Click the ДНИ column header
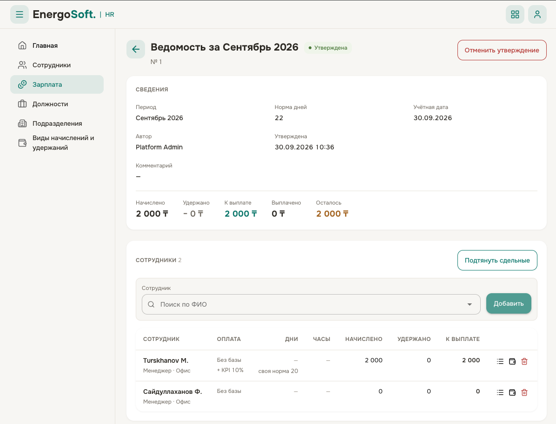The height and width of the screenshot is (424, 556). pyautogui.click(x=291, y=339)
